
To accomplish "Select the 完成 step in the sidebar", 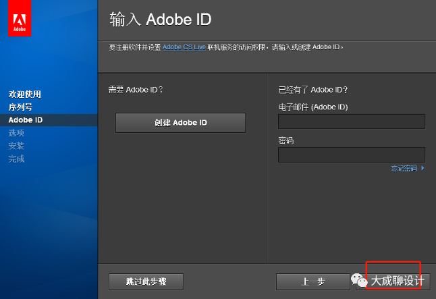I will (x=16, y=159).
